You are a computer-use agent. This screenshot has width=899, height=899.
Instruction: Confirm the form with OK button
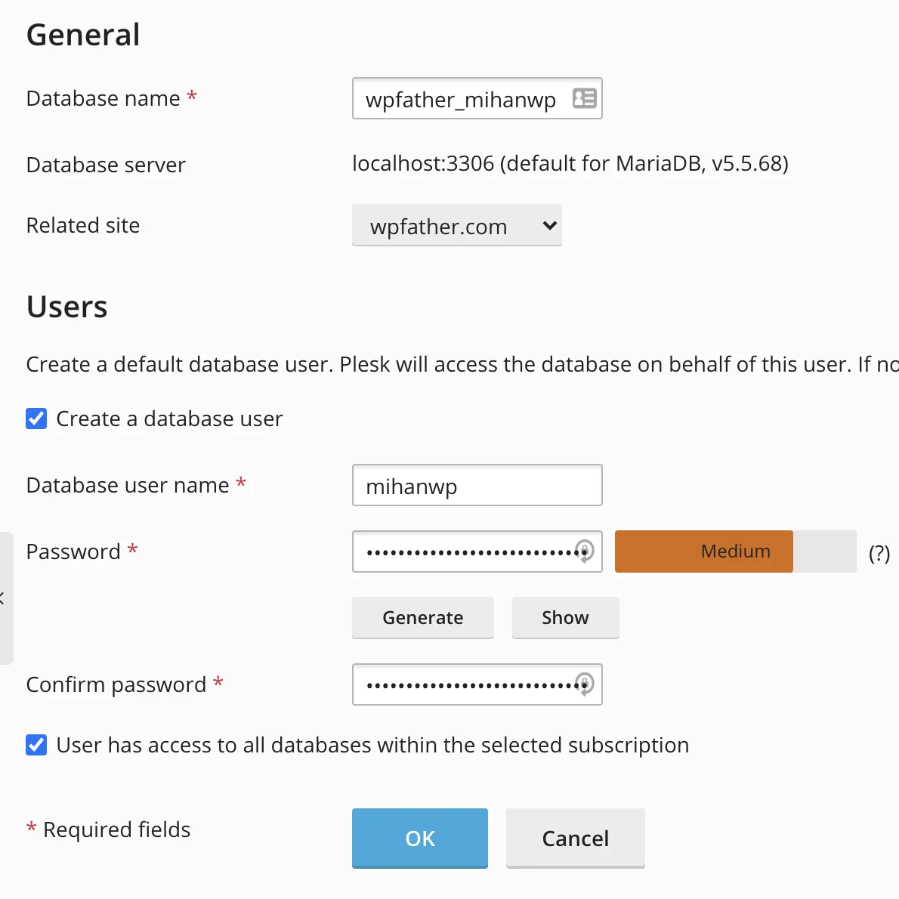coord(420,839)
